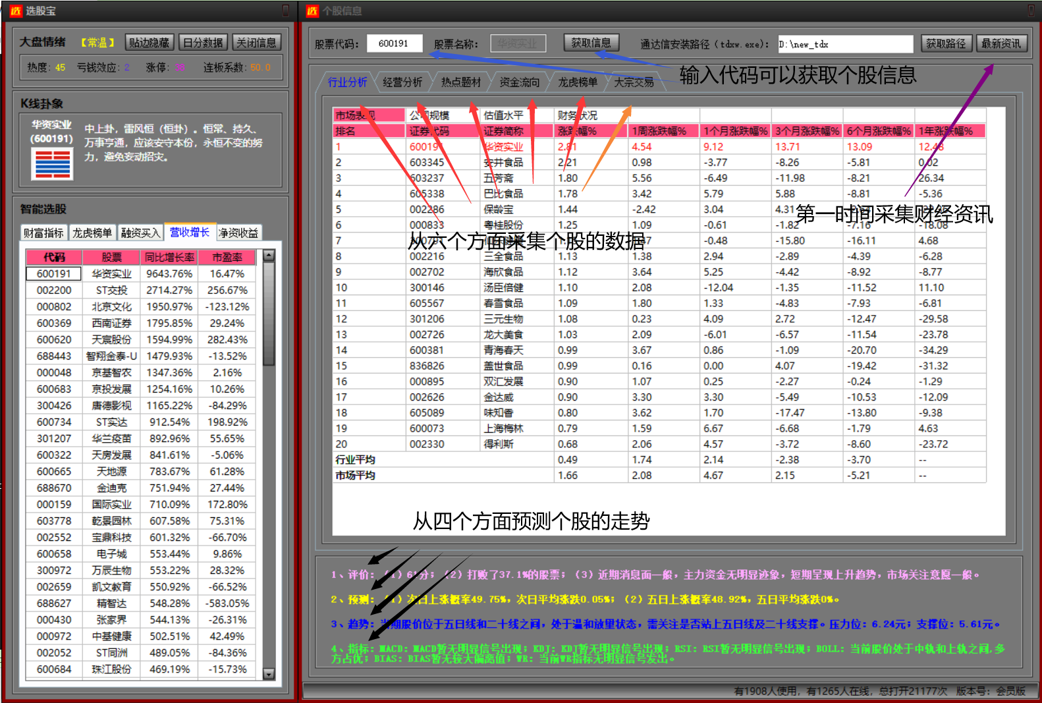
Task: Open the 热点题材 tab
Action: coord(461,82)
